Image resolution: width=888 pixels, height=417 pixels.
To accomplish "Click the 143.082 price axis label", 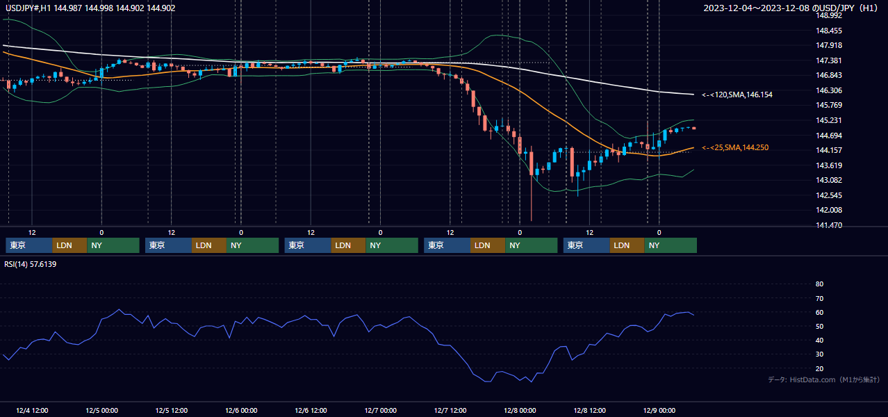I will click(829, 180).
